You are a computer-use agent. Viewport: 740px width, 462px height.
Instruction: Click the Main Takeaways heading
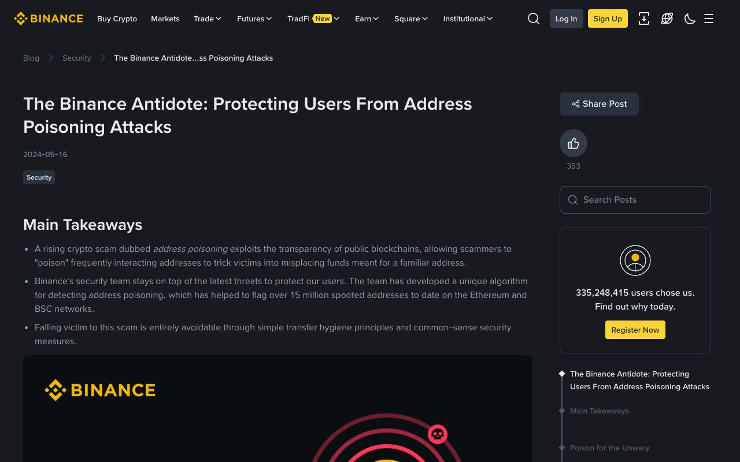pos(83,225)
